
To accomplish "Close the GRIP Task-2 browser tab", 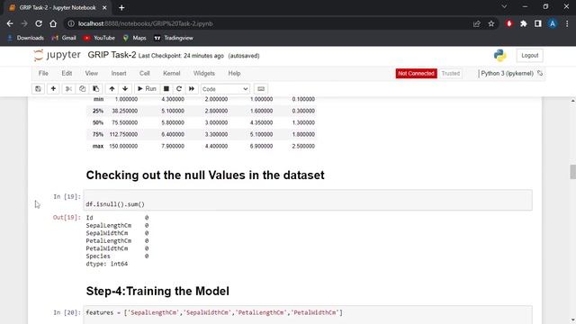I will pos(104,7).
